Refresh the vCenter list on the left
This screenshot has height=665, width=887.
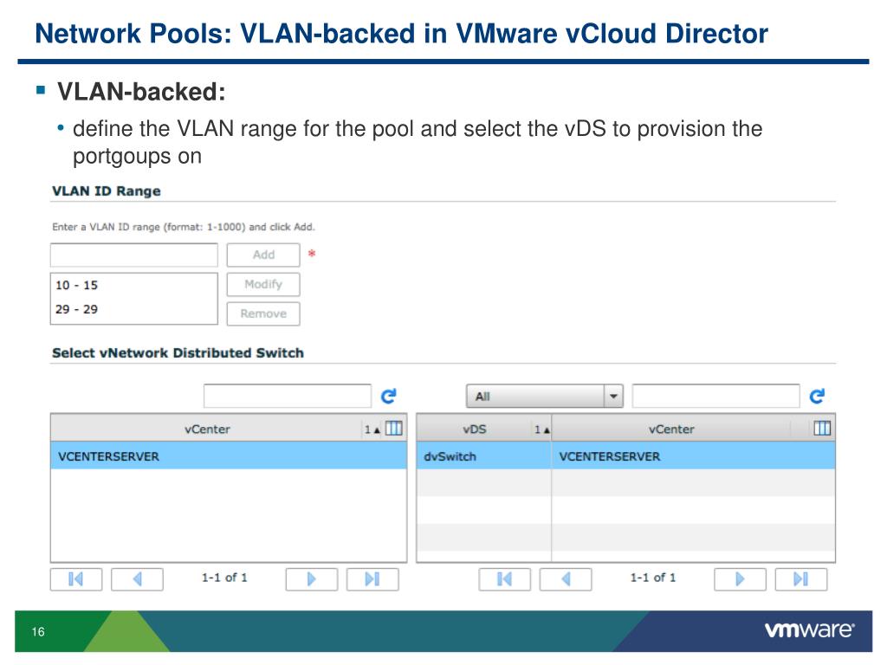388,396
